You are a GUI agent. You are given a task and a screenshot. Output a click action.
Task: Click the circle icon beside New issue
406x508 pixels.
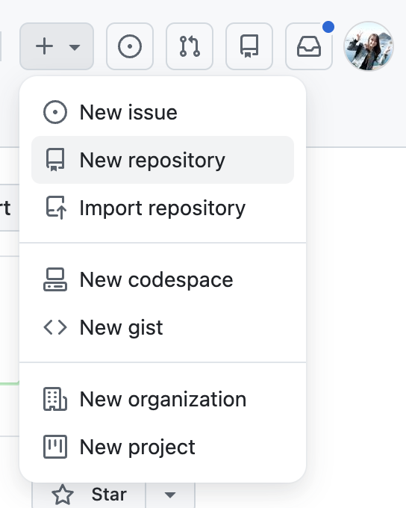coord(55,112)
